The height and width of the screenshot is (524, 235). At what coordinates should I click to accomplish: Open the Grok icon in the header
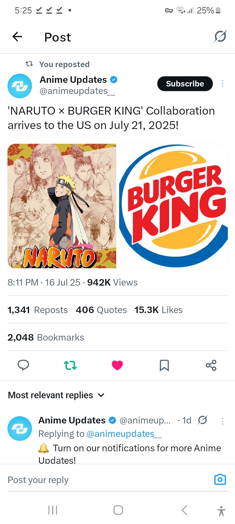pos(220,36)
